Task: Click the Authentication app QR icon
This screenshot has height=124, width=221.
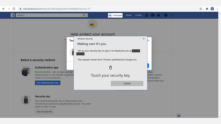Action: click(26, 71)
